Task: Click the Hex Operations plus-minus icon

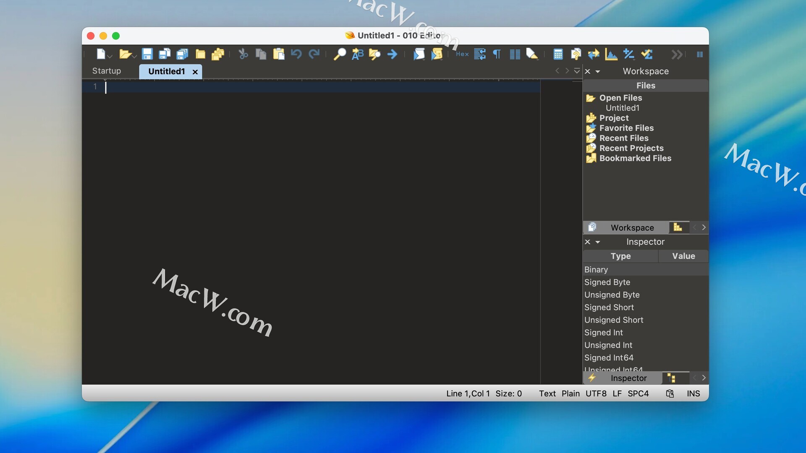Action: click(x=628, y=54)
